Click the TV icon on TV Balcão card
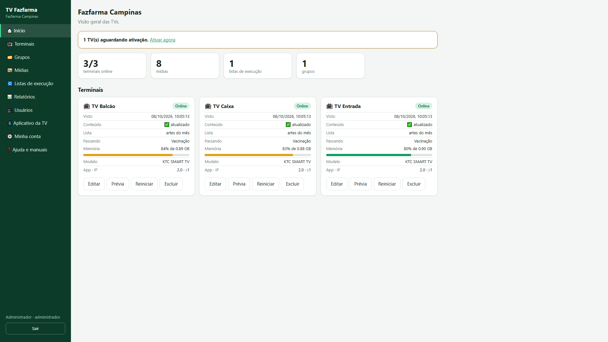608x342 pixels. (86, 106)
